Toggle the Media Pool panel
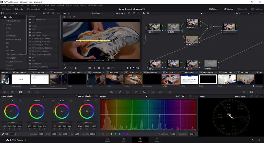Screen dimensions: 264x143 [x=34, y=9]
